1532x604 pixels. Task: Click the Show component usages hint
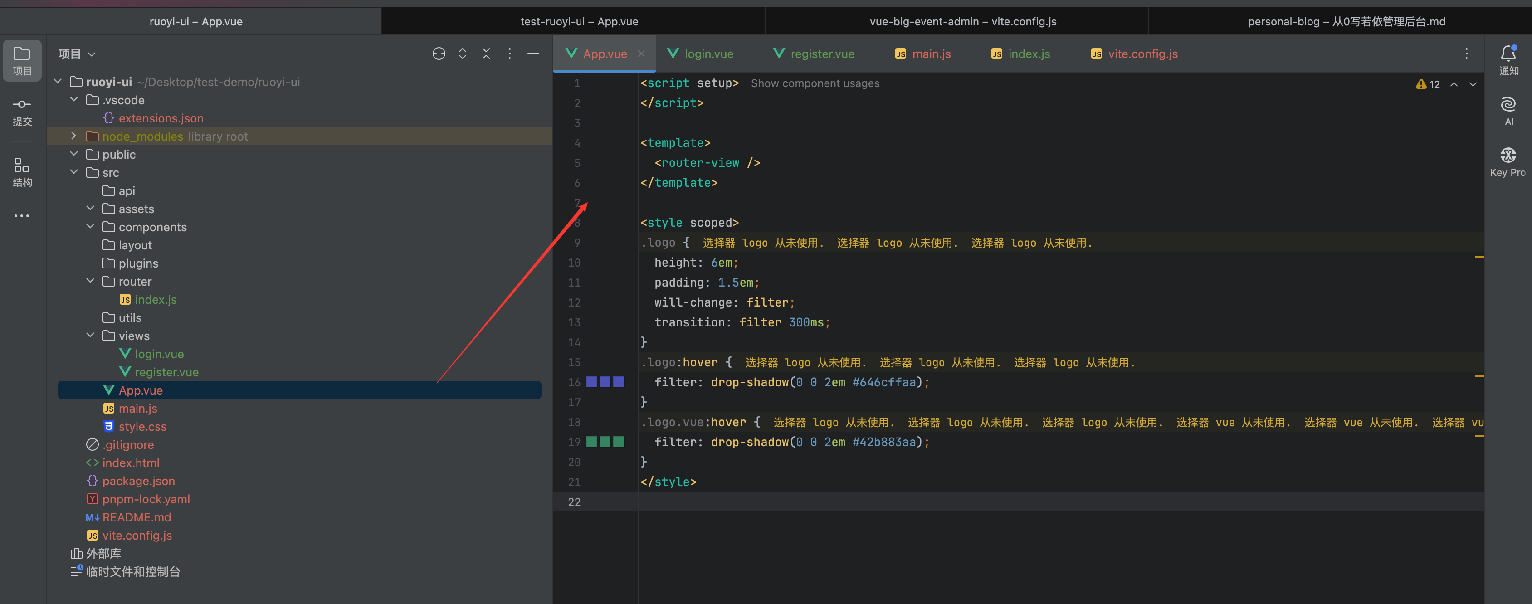click(815, 83)
